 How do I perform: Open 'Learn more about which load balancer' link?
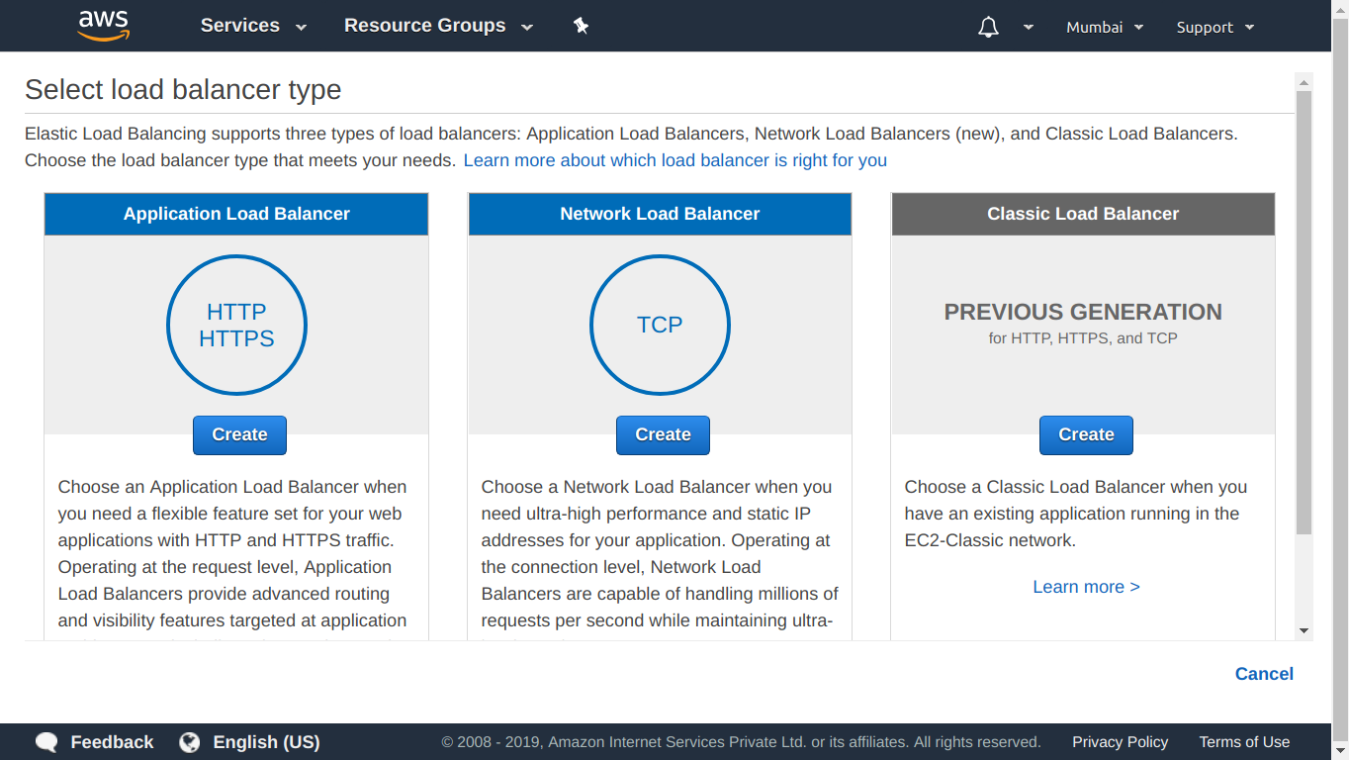[675, 160]
